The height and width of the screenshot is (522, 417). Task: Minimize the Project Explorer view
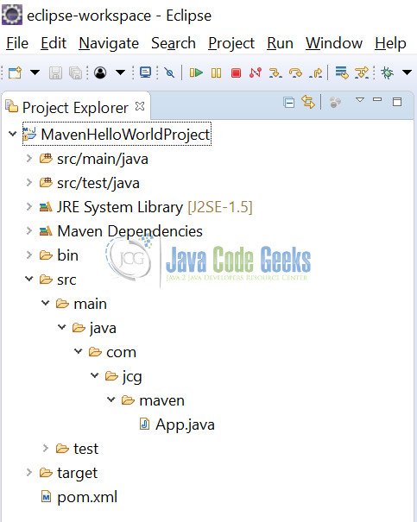[x=377, y=99]
